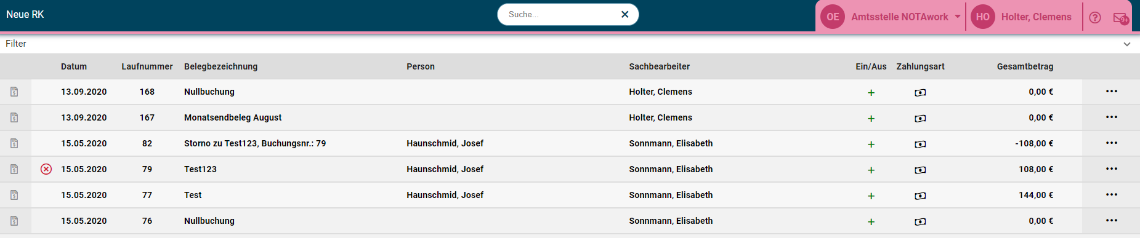
Task: Open receipt document icon for Laufnummer 82
Action: (x=14, y=143)
